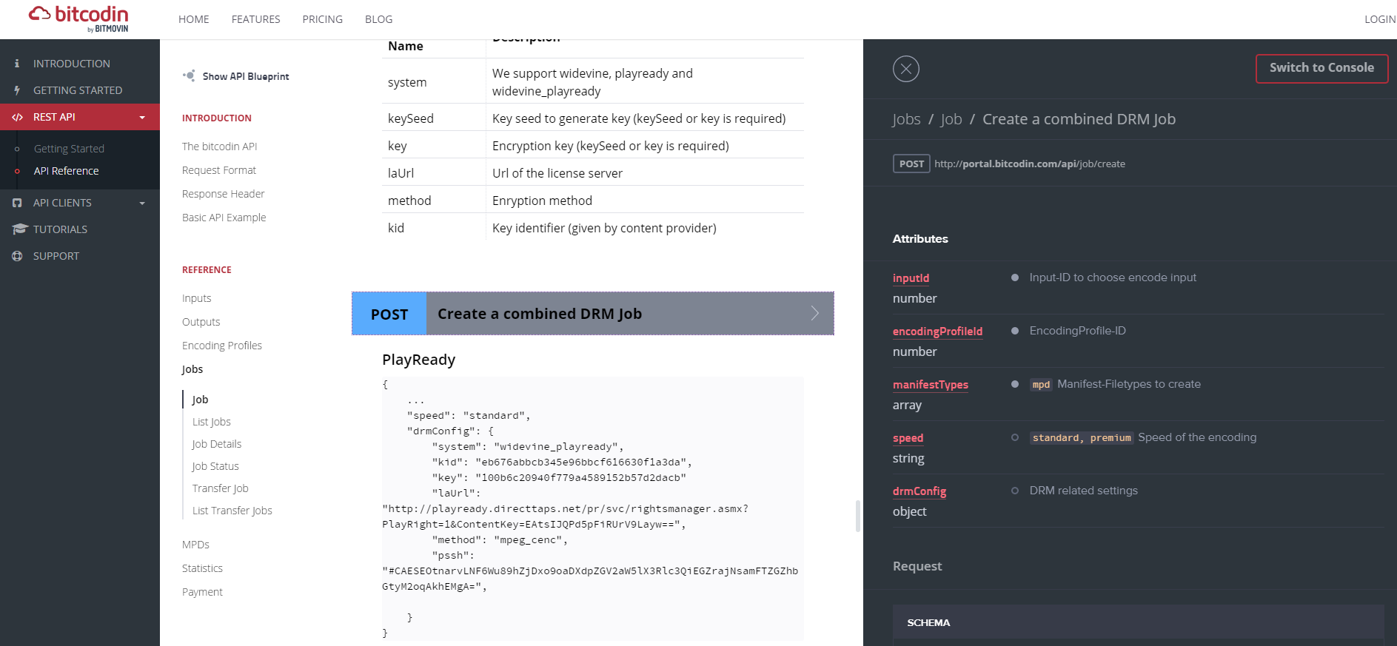Select Job Details in navigation
Screen dimensions: 1397x646
tap(217, 444)
